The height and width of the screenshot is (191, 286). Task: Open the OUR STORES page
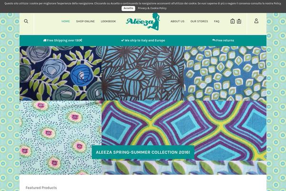(199, 21)
